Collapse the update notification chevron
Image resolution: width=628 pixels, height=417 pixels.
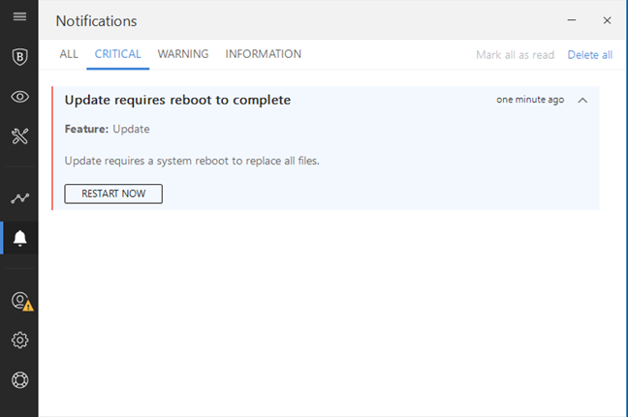pyautogui.click(x=582, y=100)
